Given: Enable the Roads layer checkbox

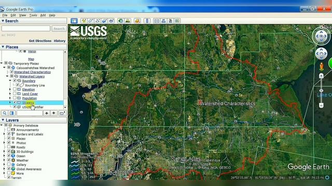Looking at the screenshot, I should click(9, 147).
